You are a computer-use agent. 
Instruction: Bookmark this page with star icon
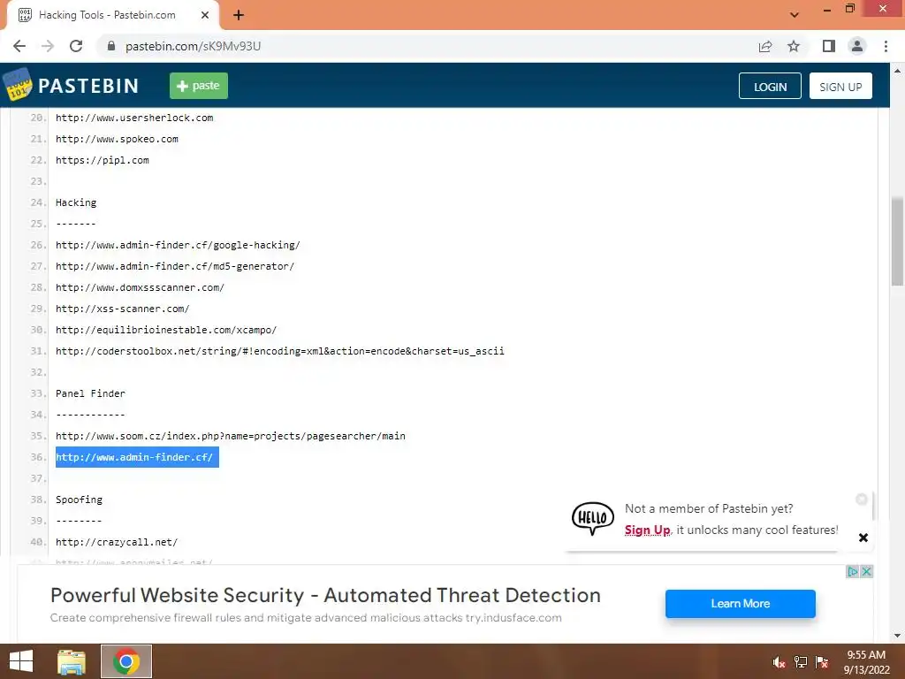point(794,46)
